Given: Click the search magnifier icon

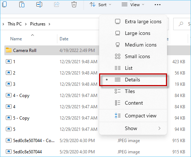Looking at the screenshot, I should coord(181,24).
